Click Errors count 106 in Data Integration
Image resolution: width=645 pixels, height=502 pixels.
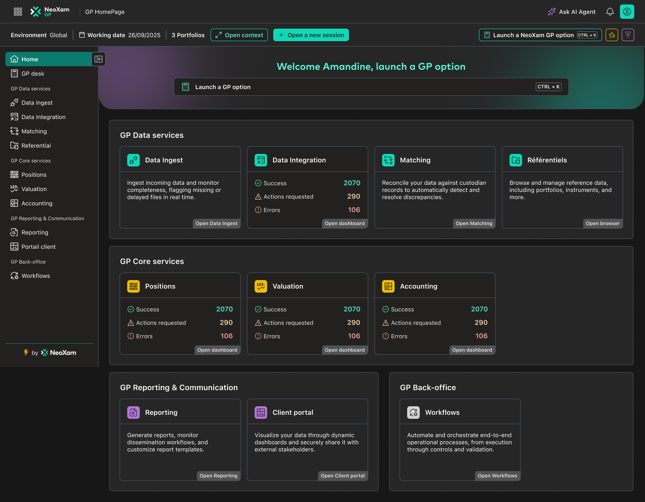coord(354,210)
